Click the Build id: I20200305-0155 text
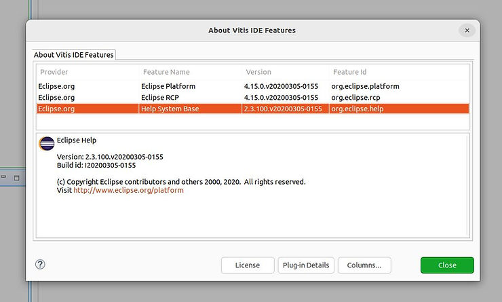This screenshot has height=302, width=502. point(96,165)
